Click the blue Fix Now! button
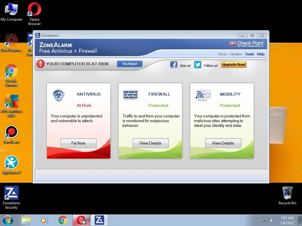The height and width of the screenshot is (226, 302). click(x=130, y=64)
